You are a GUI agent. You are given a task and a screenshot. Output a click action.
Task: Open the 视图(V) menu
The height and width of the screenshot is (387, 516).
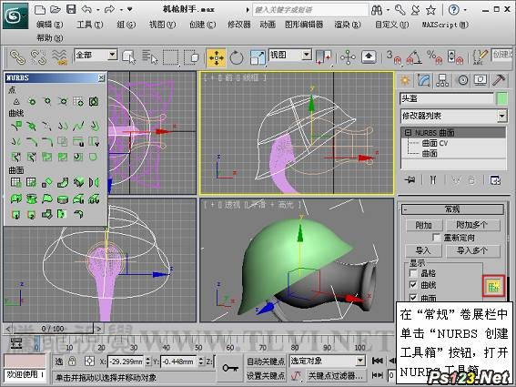pyautogui.click(x=162, y=25)
